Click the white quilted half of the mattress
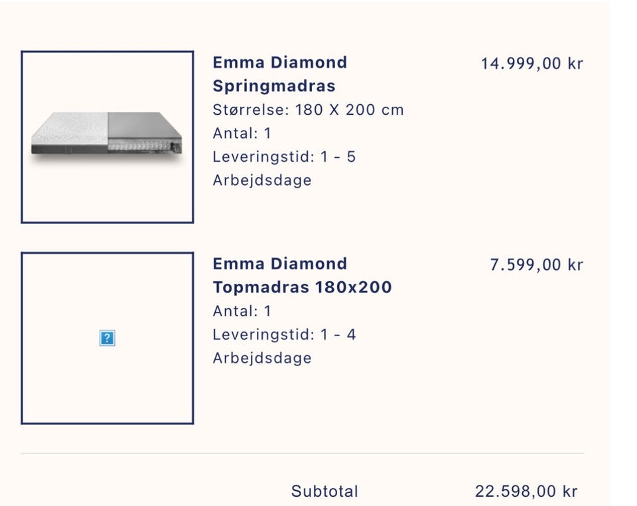 pos(70,131)
